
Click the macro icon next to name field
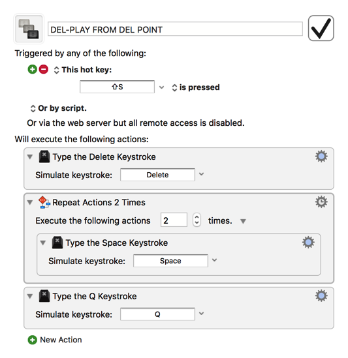[x=29, y=29]
